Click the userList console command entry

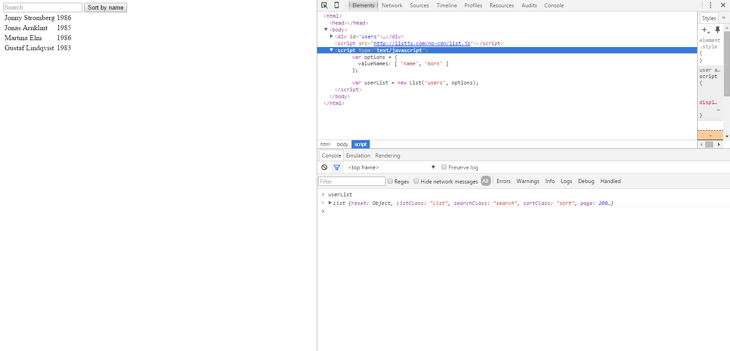point(340,194)
